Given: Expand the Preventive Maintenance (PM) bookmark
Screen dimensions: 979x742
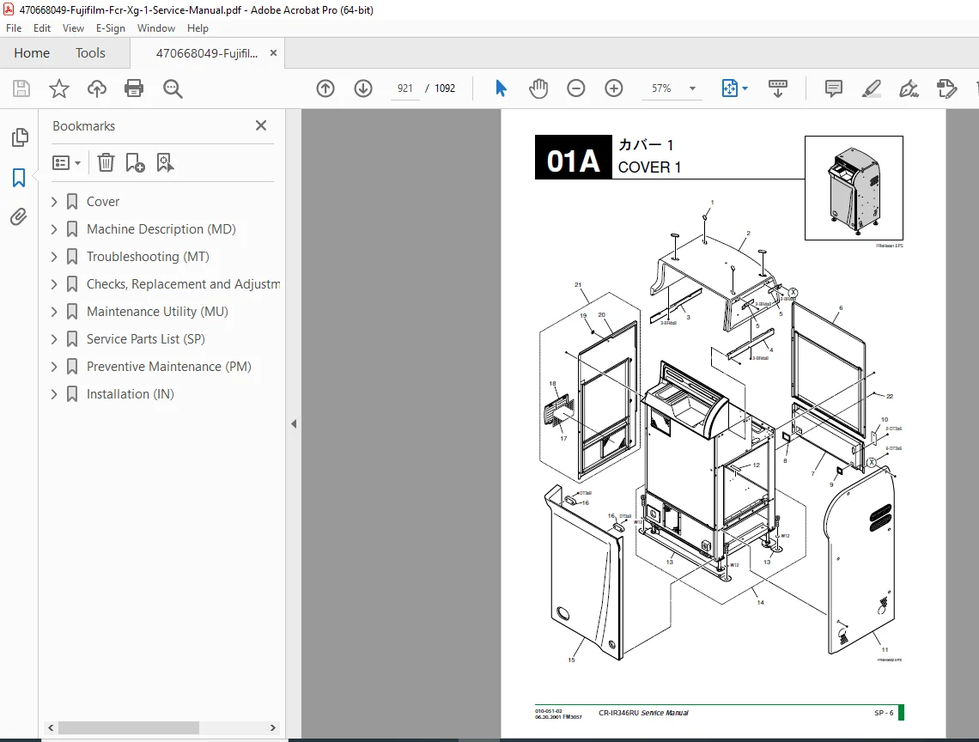Looking at the screenshot, I should click(54, 367).
